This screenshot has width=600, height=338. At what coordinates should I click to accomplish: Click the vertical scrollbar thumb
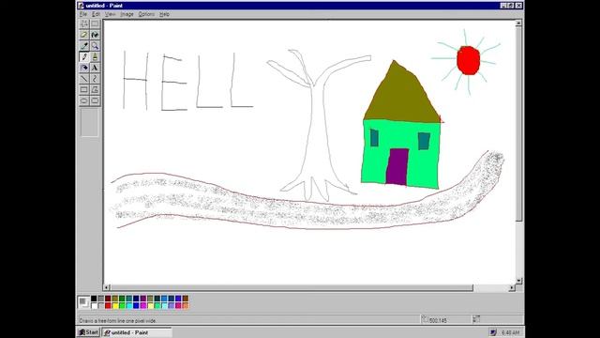tap(518, 124)
